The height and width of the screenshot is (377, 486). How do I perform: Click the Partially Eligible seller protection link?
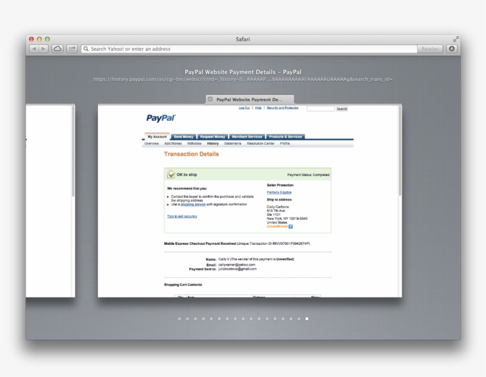pyautogui.click(x=278, y=193)
